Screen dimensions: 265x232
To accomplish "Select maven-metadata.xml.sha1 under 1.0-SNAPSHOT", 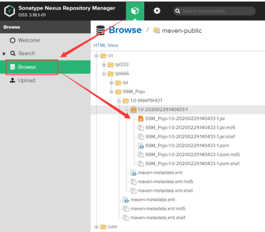I will [165, 191].
